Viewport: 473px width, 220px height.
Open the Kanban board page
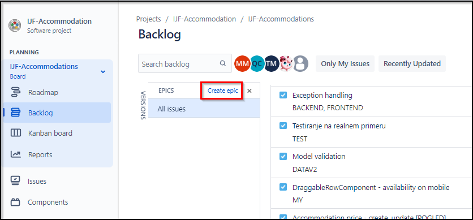pos(50,133)
